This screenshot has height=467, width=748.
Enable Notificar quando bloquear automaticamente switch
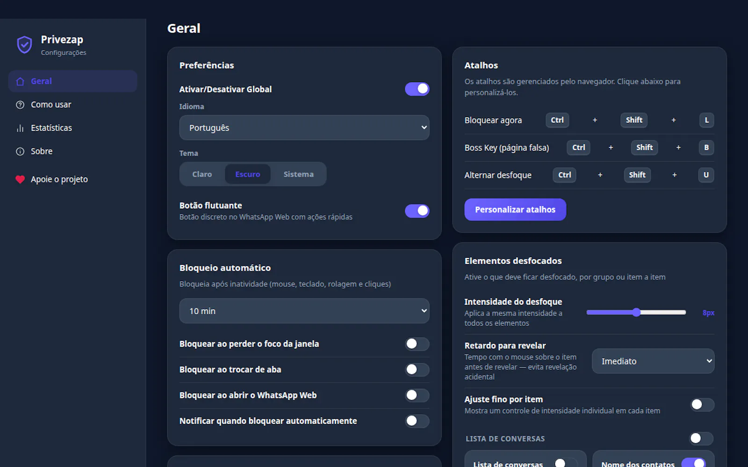pyautogui.click(x=417, y=421)
